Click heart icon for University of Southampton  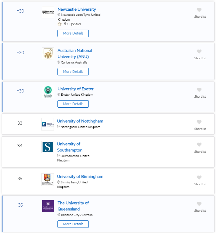point(199,145)
